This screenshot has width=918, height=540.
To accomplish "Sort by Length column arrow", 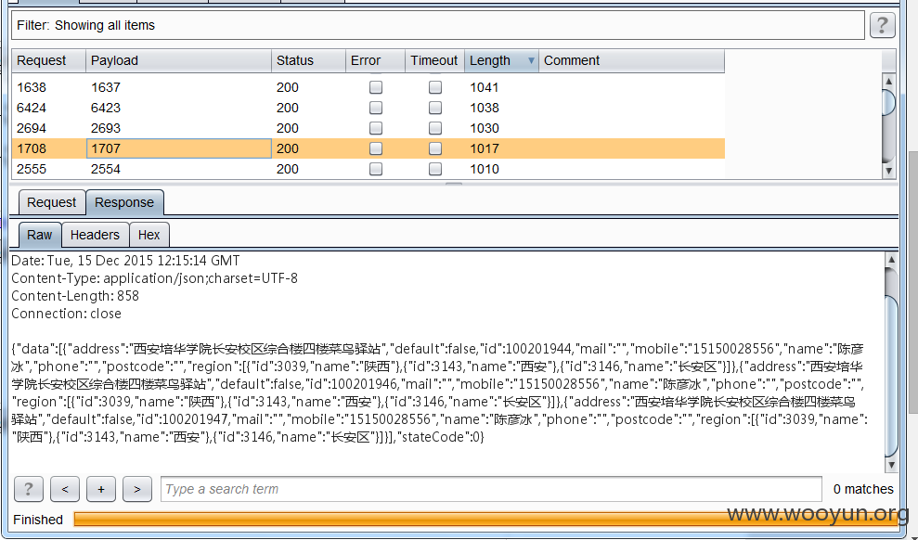I will click(531, 61).
